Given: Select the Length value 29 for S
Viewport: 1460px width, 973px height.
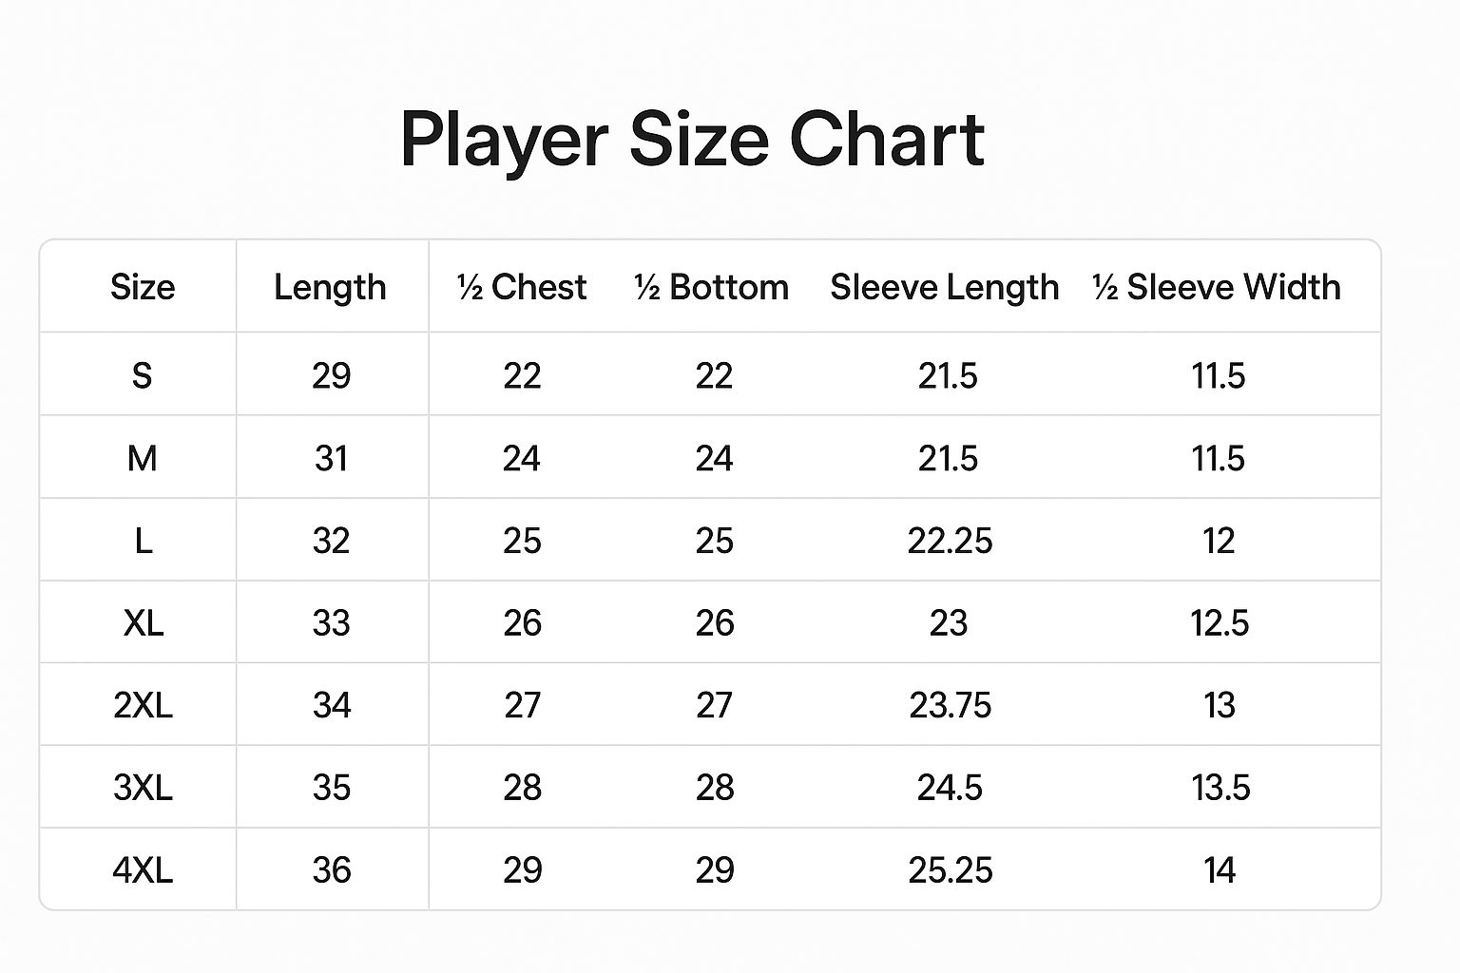Looking at the screenshot, I should (x=332, y=376).
